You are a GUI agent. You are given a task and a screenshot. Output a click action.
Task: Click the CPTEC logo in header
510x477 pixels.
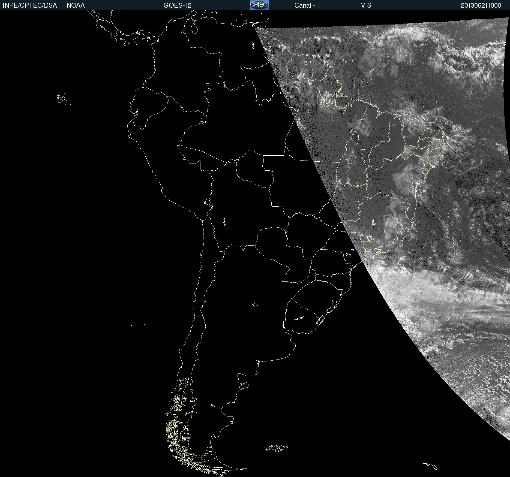[x=259, y=5]
